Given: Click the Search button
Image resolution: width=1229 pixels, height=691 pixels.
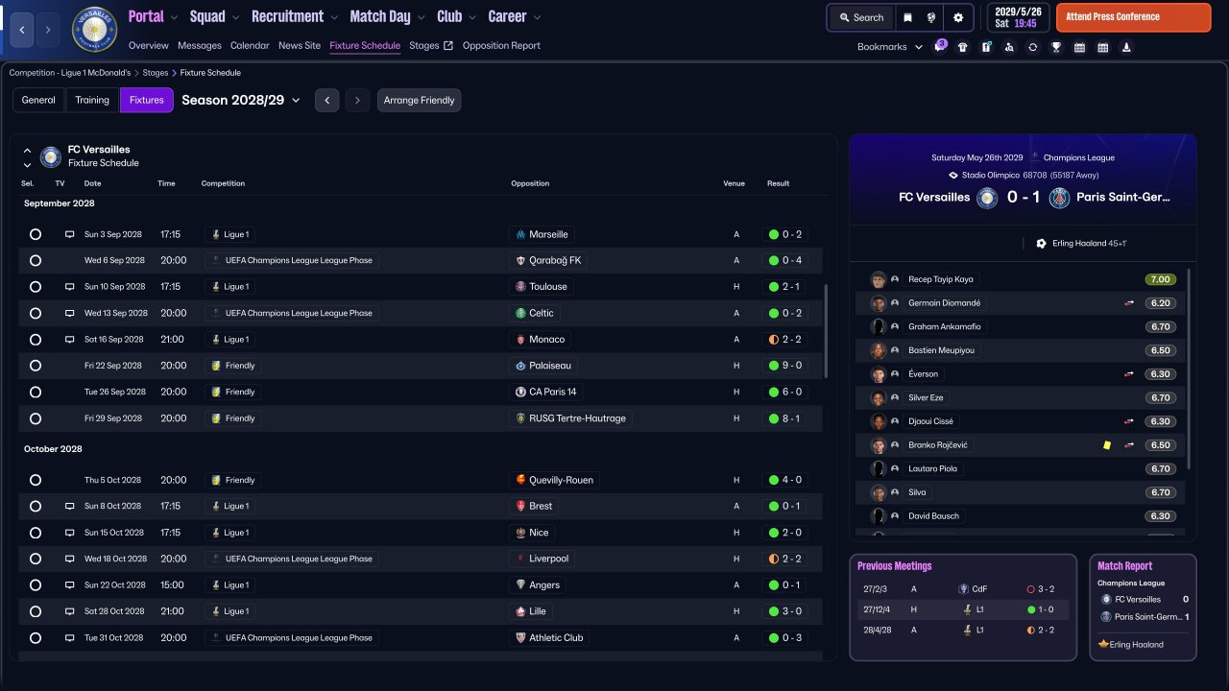Looking at the screenshot, I should (861, 17).
